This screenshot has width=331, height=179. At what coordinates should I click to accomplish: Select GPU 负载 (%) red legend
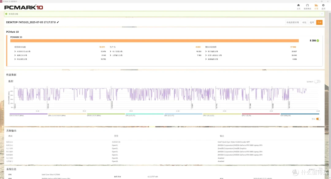click(261, 115)
